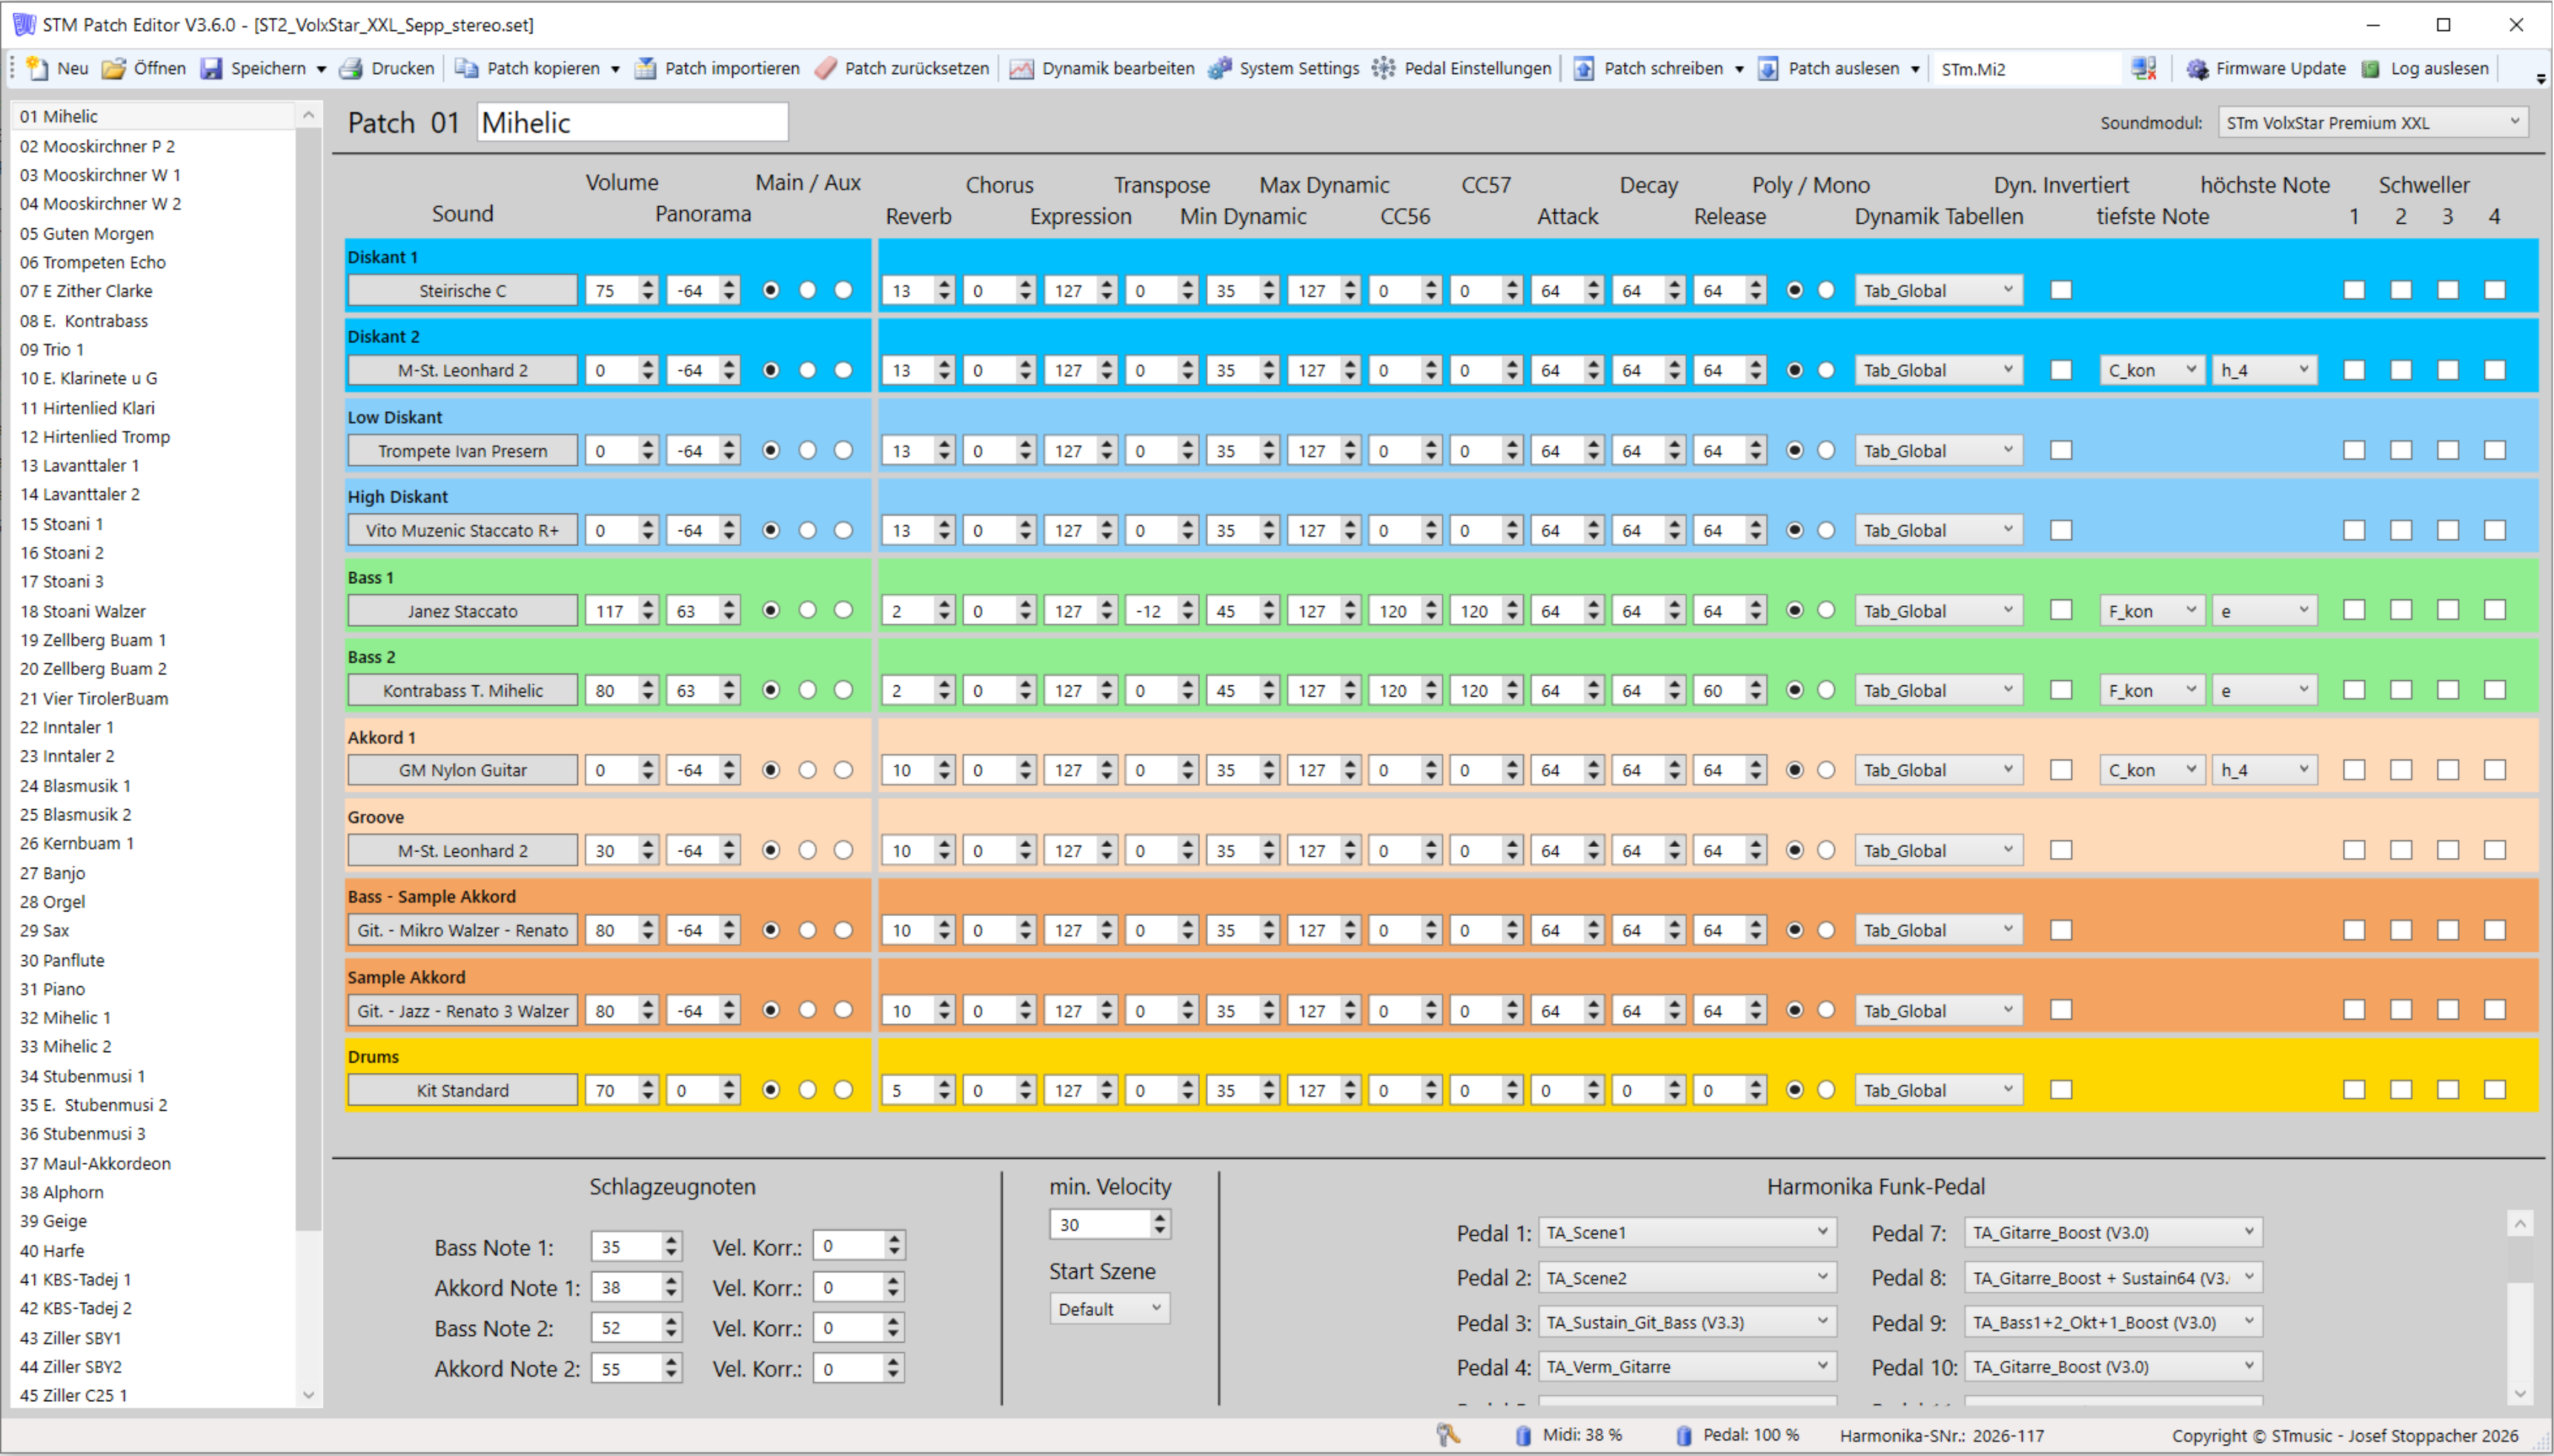Select Mono radio for Diskant 1
Image resolution: width=2554 pixels, height=1456 pixels.
[x=1826, y=290]
